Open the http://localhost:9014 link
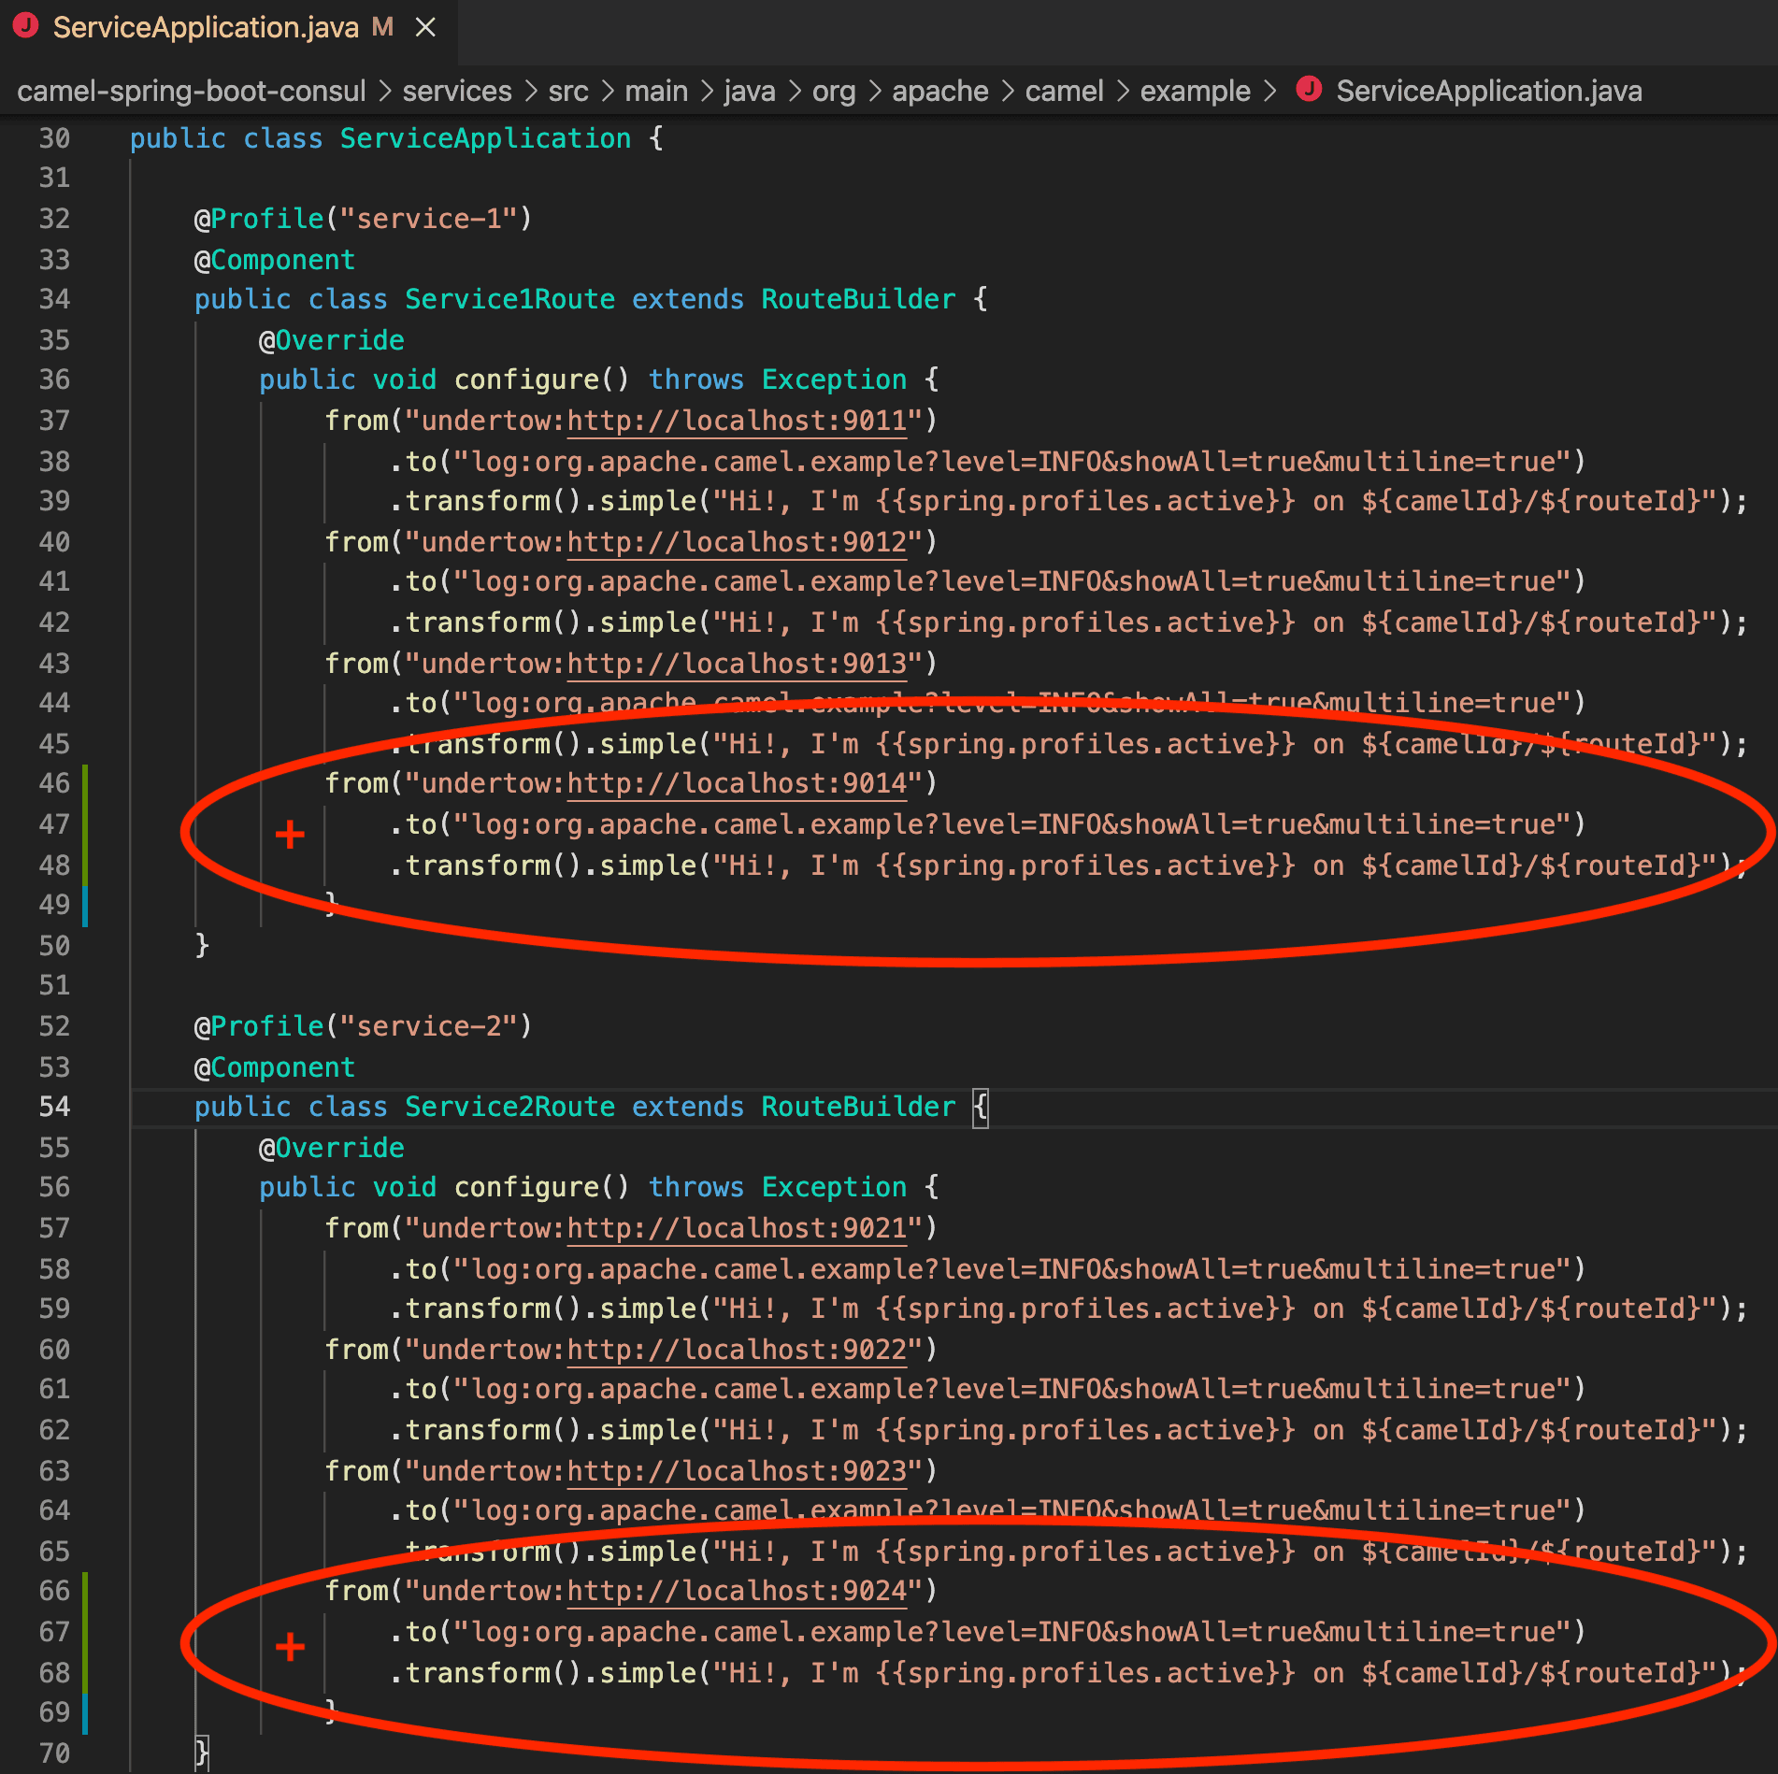This screenshot has width=1778, height=1774. tap(737, 784)
